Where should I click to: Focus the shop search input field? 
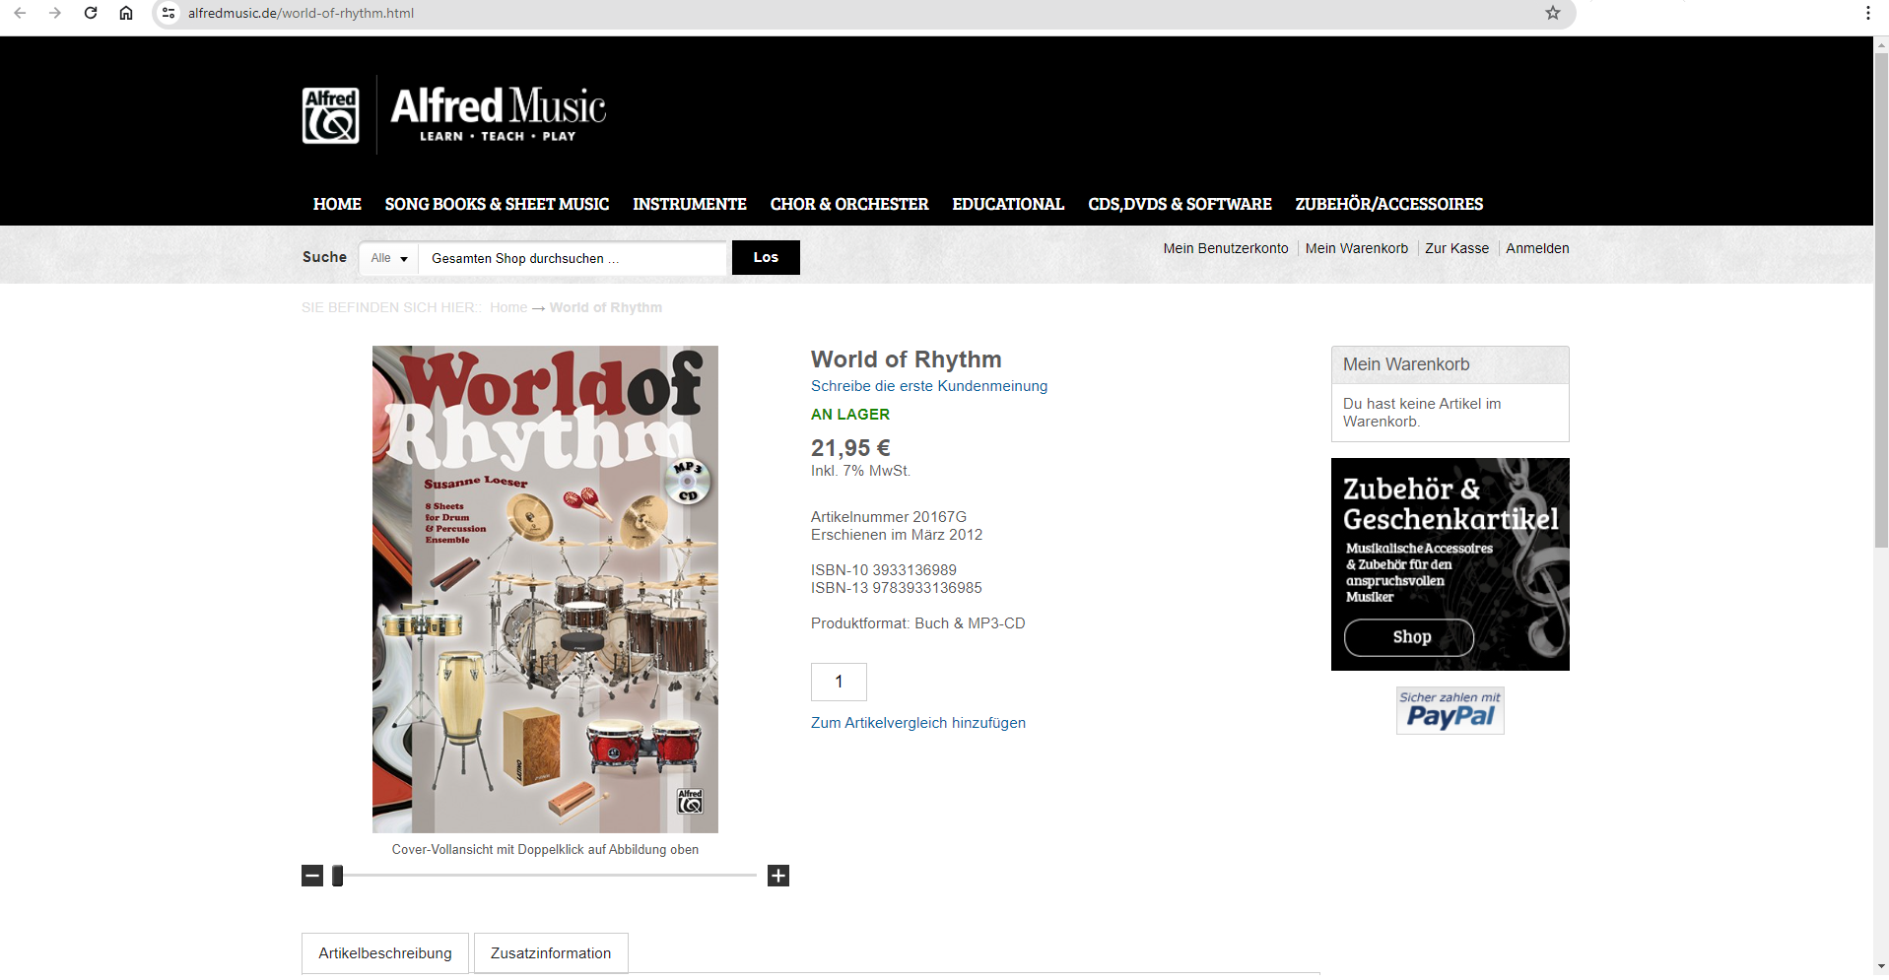[573, 258]
